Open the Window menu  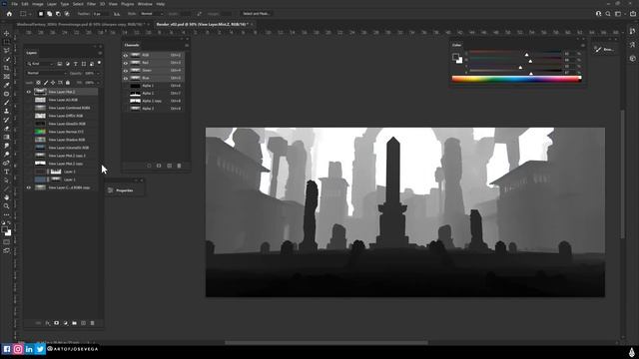pos(145,4)
